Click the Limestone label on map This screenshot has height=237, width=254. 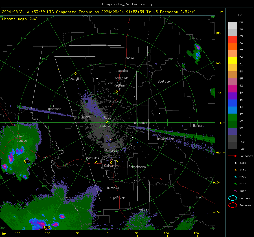pyautogui.click(x=53, y=109)
